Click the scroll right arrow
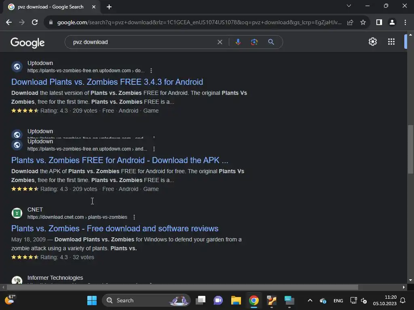Viewport: 414px width, 310px height. pos(404,287)
